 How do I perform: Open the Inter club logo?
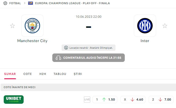click(145, 25)
